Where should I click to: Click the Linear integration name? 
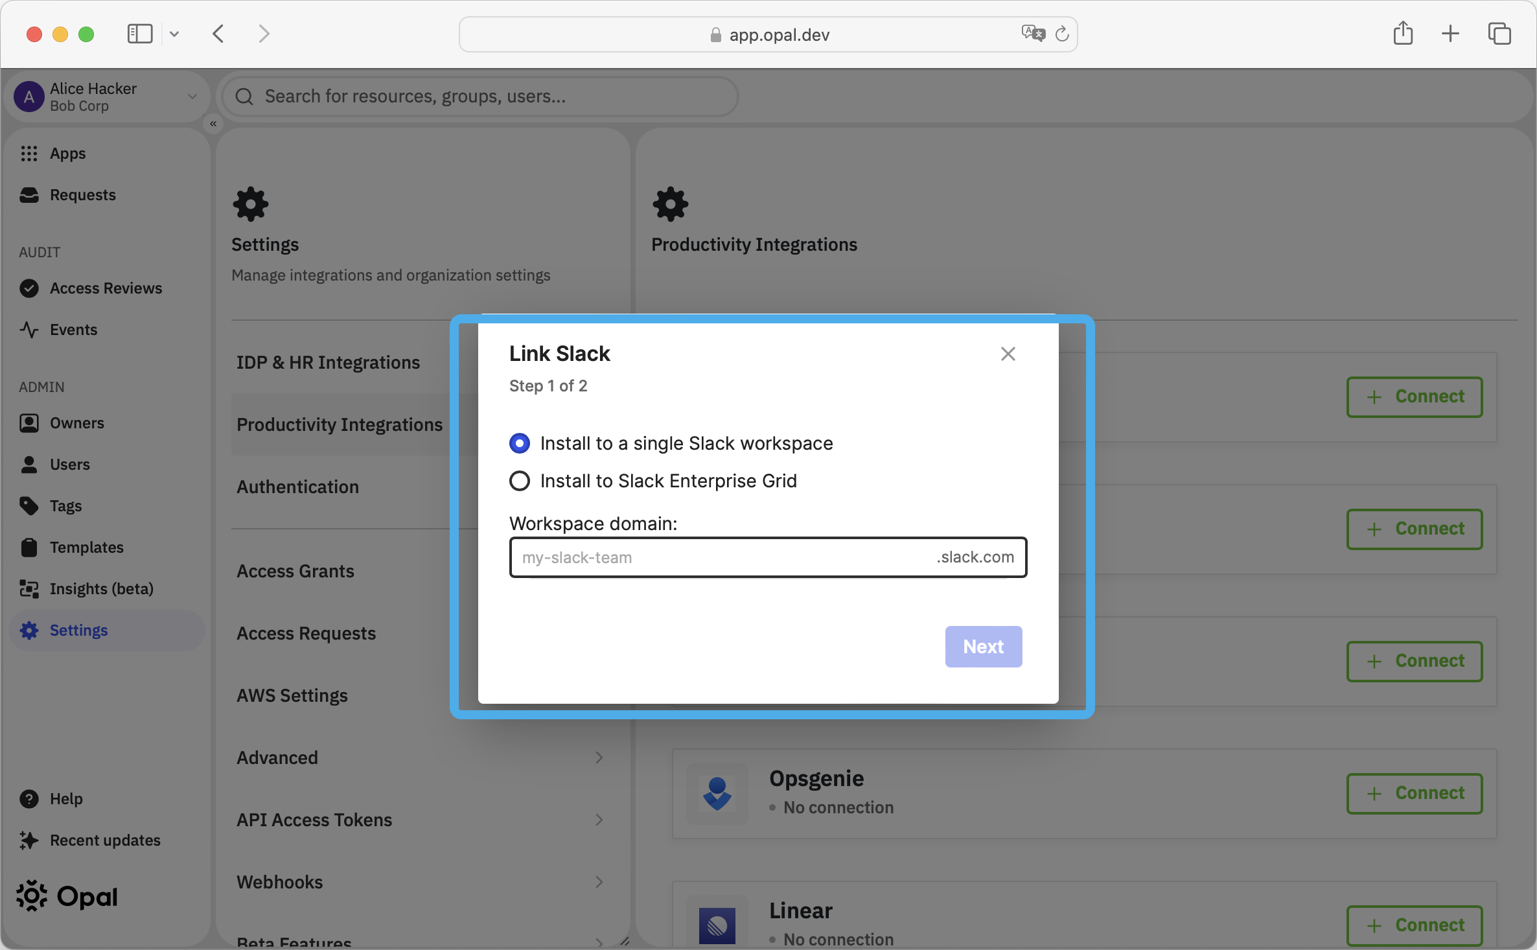(801, 910)
